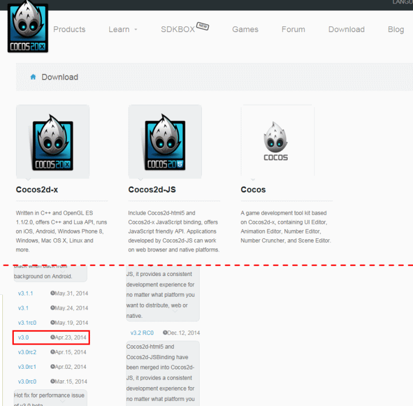Open the SDKBOX menu item
The image size is (413, 406).
click(178, 29)
